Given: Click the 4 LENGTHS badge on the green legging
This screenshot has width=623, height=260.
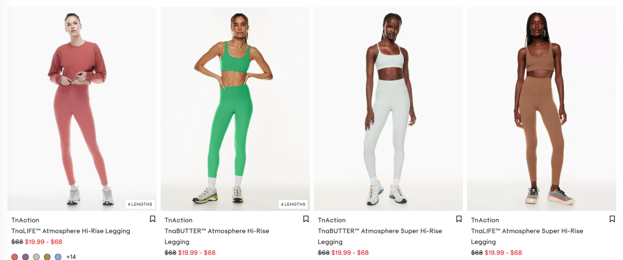Looking at the screenshot, I should pos(293,205).
